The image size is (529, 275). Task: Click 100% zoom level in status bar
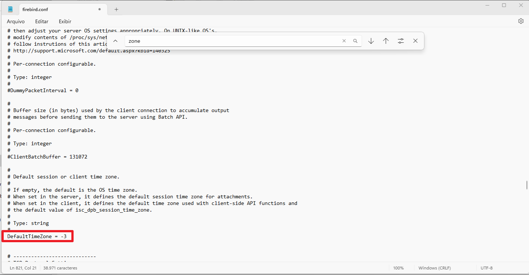point(399,268)
